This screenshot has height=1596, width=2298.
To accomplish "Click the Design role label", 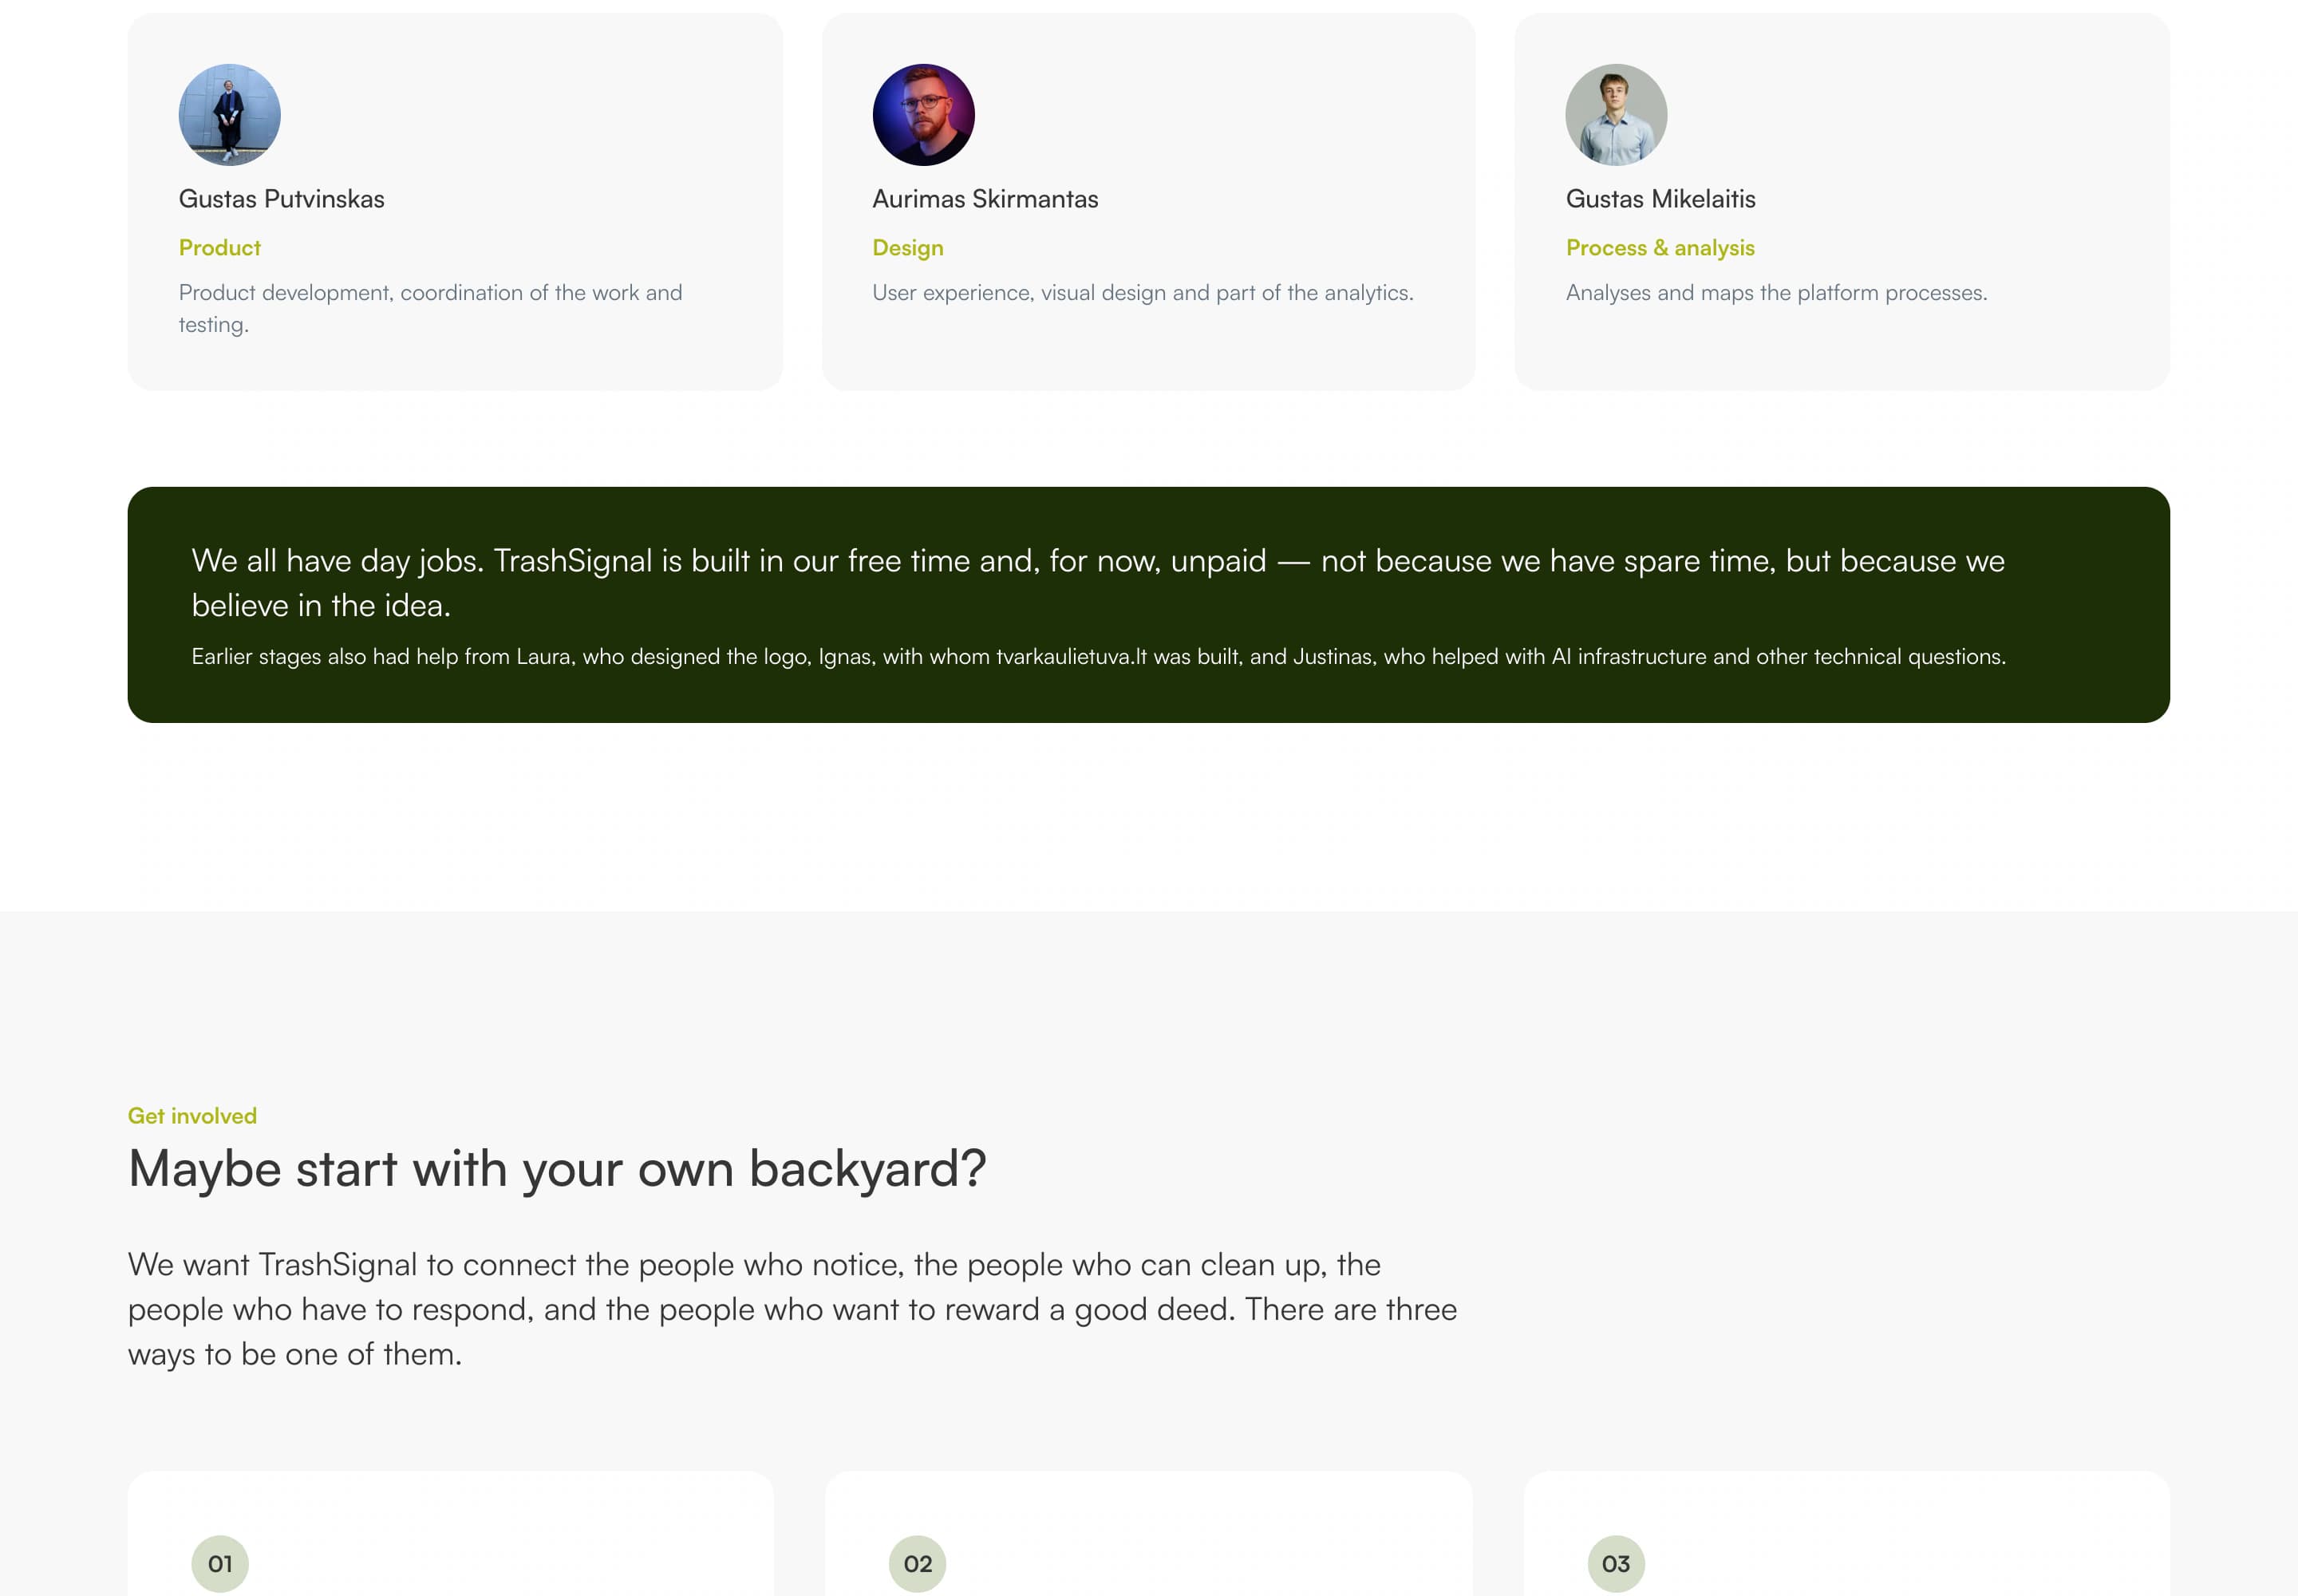I will click(908, 248).
